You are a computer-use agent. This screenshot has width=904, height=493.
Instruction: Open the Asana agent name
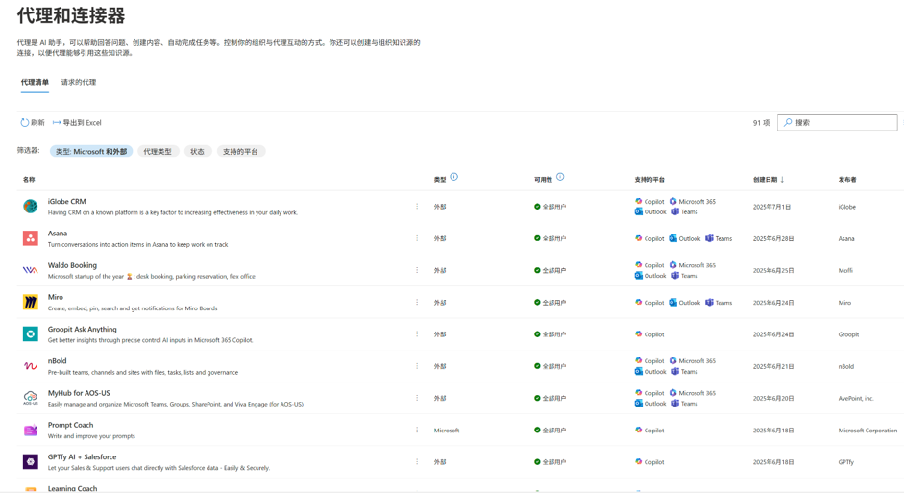click(58, 234)
